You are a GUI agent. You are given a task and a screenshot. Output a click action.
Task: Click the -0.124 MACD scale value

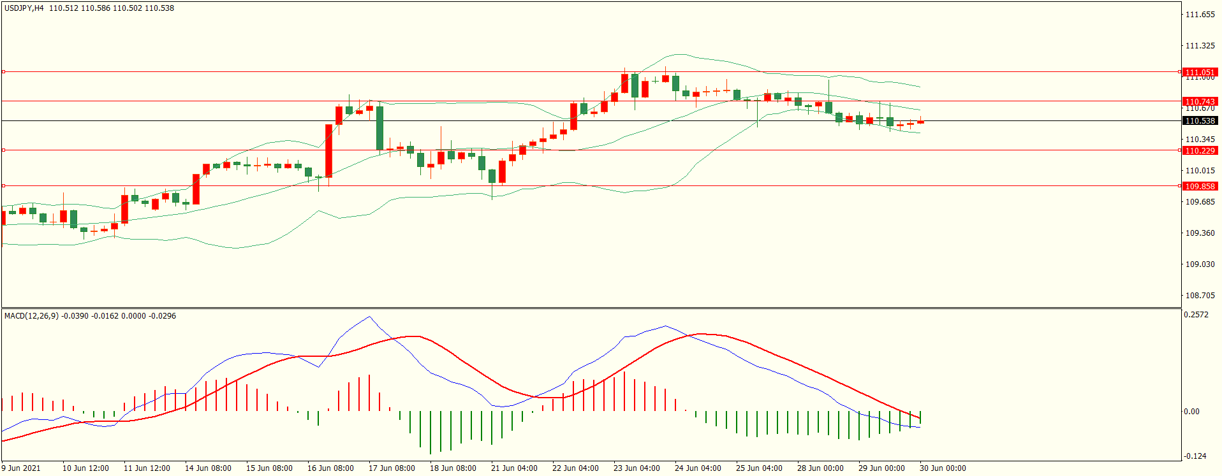(x=1195, y=456)
